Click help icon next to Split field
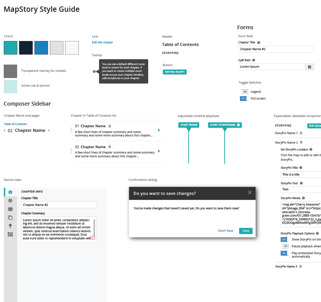 pyautogui.click(x=254, y=60)
